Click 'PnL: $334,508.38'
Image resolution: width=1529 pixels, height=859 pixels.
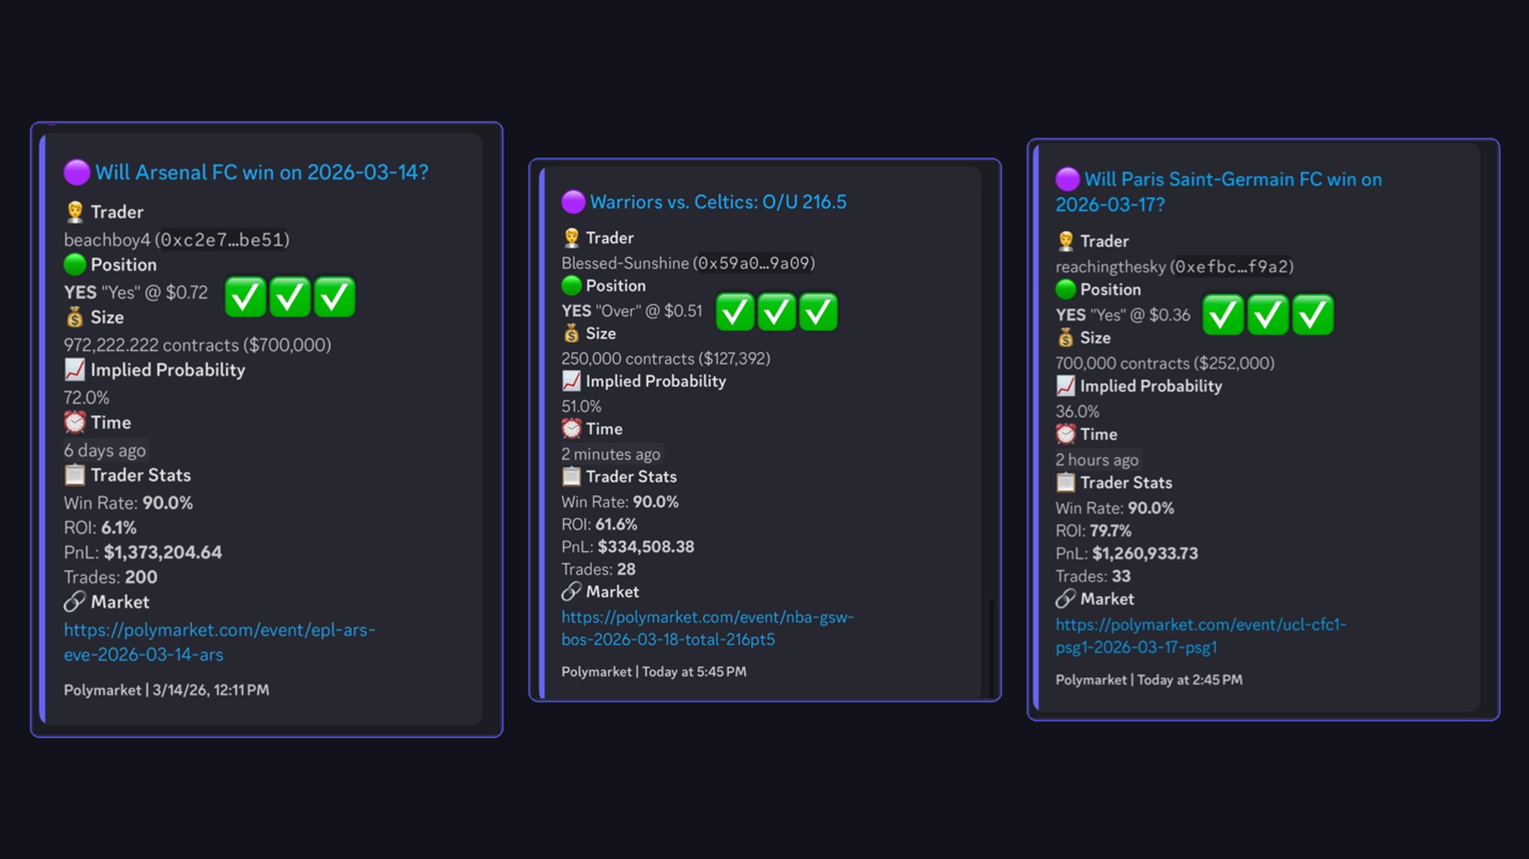pyautogui.click(x=628, y=547)
